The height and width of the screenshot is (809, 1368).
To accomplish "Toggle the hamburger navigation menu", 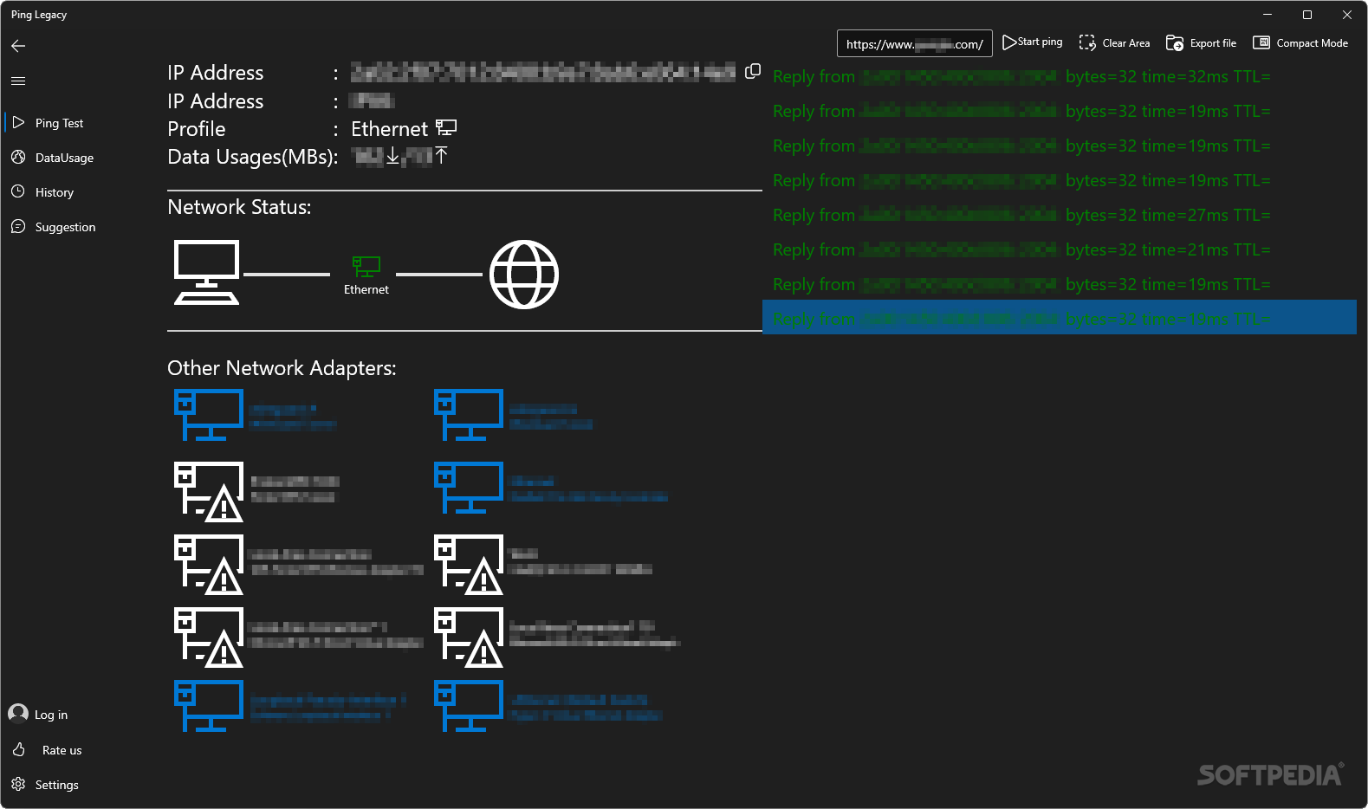I will pos(18,81).
